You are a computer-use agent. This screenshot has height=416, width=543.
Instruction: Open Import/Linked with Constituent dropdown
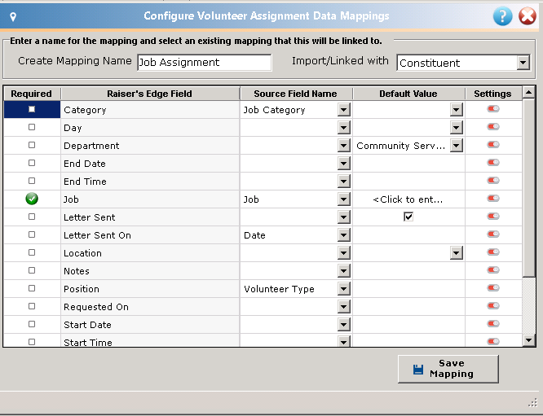pyautogui.click(x=523, y=63)
